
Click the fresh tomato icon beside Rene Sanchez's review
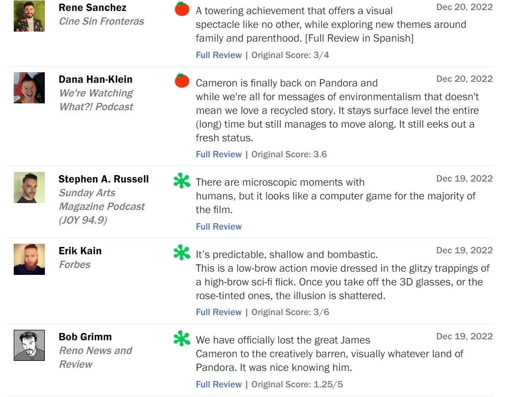click(182, 9)
